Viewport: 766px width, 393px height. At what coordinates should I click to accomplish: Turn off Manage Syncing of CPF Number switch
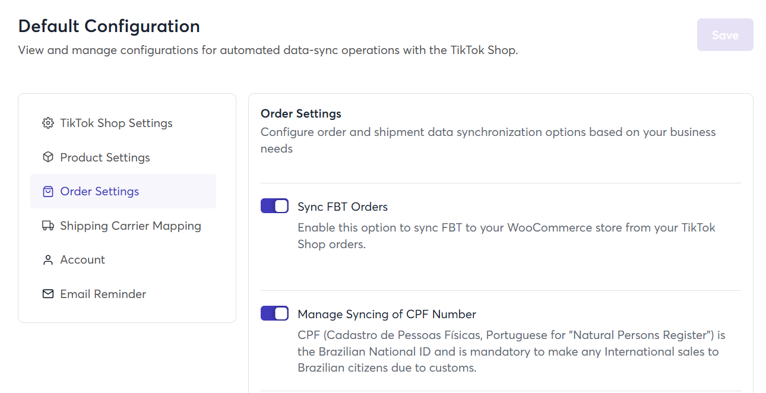(x=274, y=313)
